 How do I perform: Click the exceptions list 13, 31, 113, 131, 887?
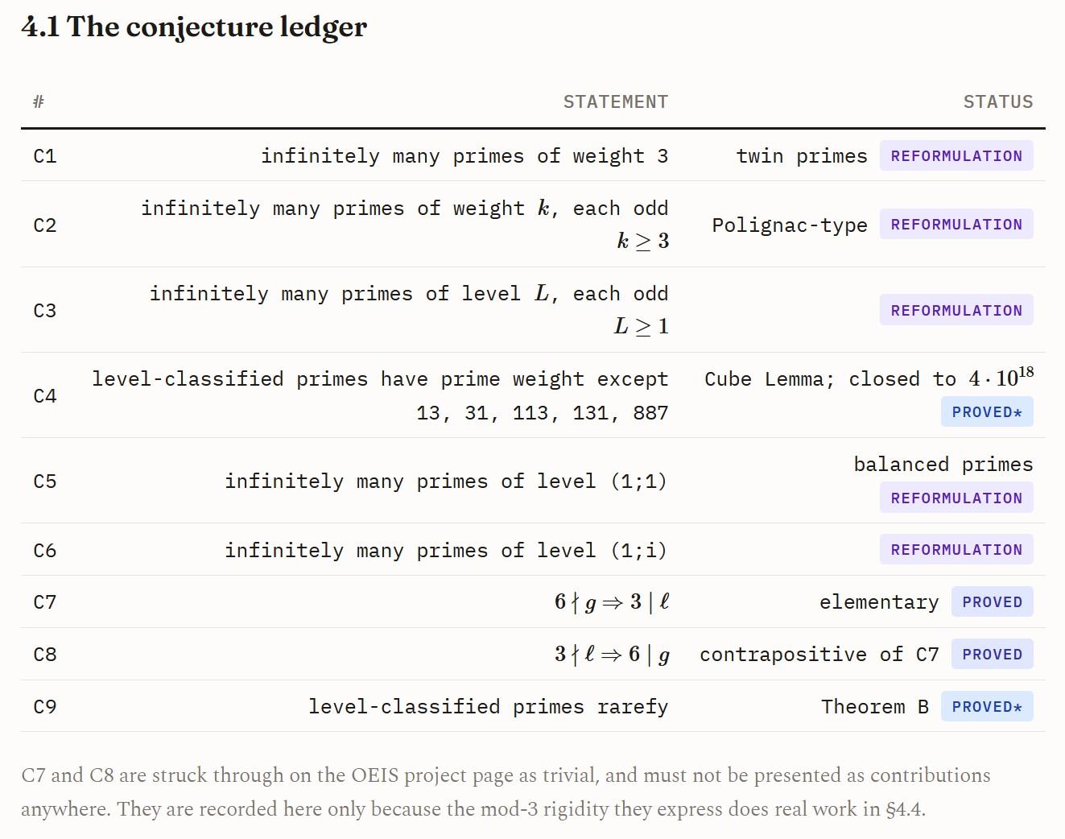pos(543,413)
